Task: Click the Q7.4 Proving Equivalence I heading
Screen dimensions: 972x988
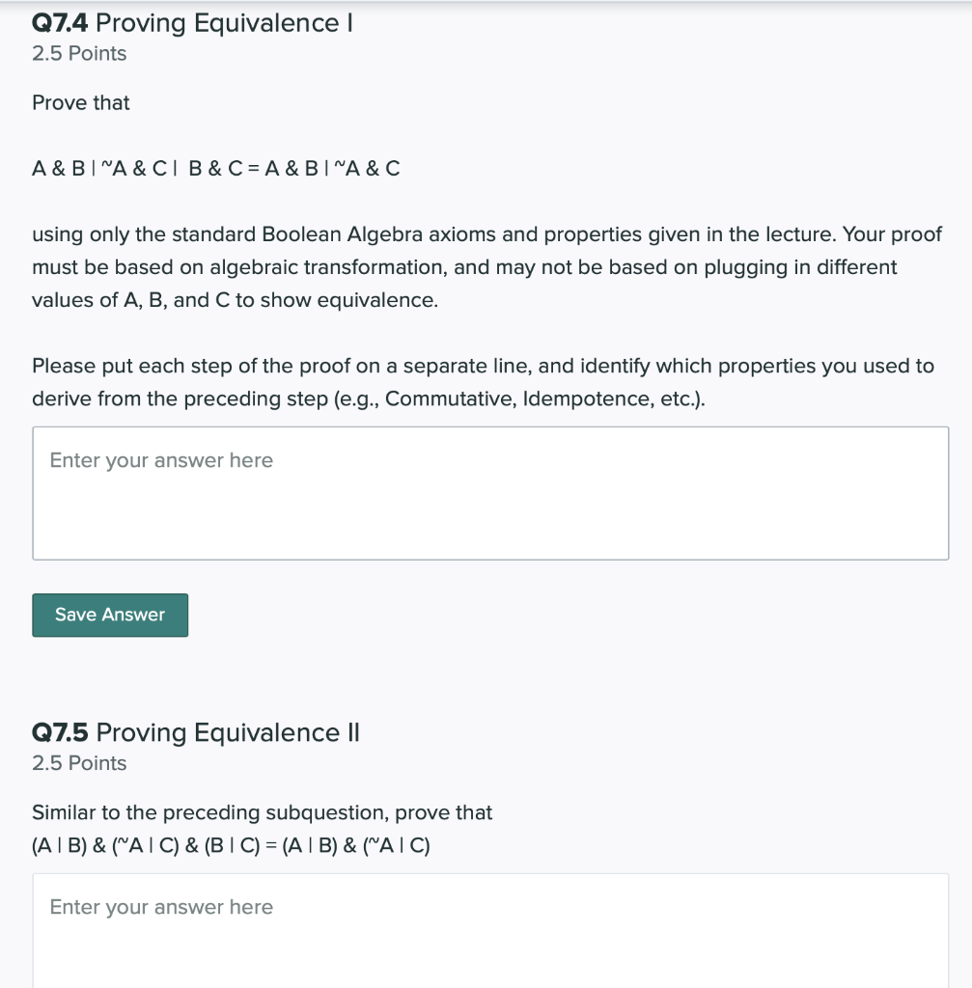Action: 192,23
